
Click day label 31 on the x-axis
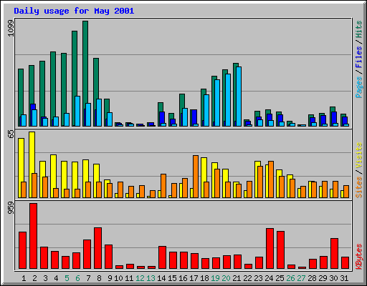344,278
